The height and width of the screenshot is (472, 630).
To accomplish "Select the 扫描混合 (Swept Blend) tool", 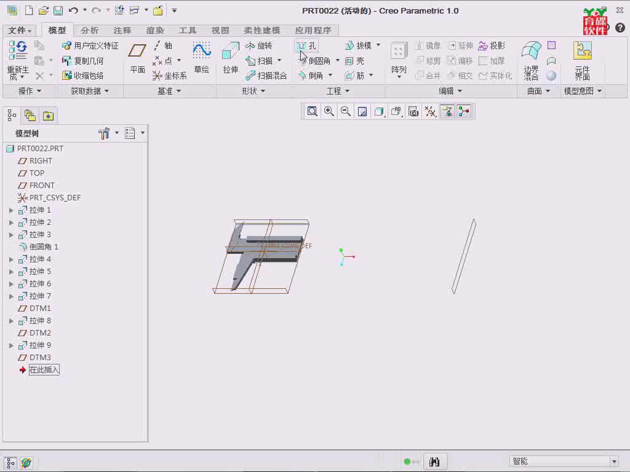I will tap(266, 76).
